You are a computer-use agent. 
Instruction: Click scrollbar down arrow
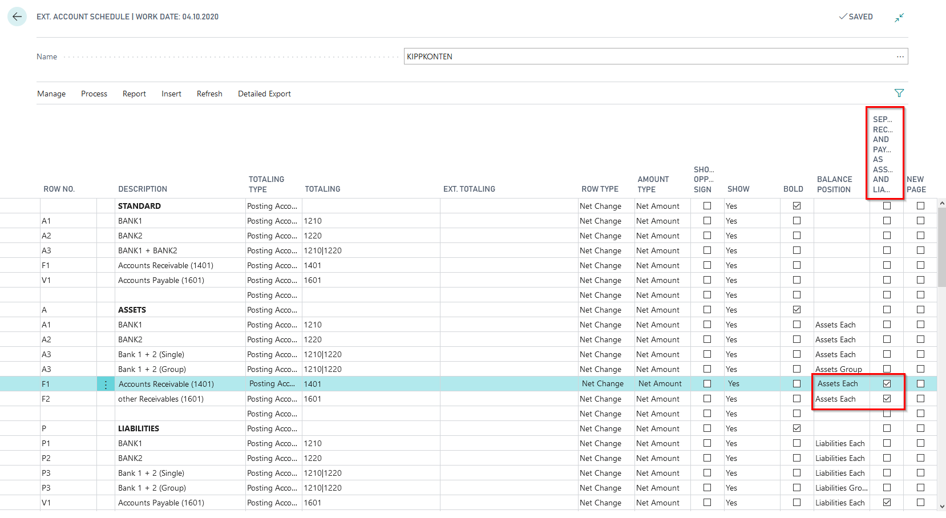pyautogui.click(x=941, y=506)
